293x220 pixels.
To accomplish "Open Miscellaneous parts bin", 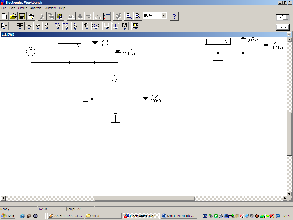I will pos(124,26).
